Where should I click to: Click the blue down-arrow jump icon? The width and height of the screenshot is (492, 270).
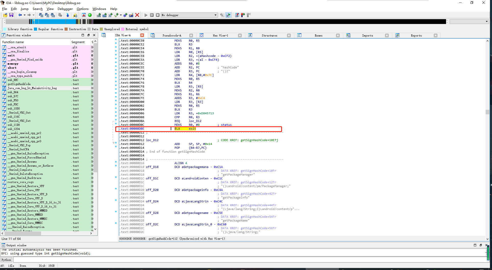point(68,15)
